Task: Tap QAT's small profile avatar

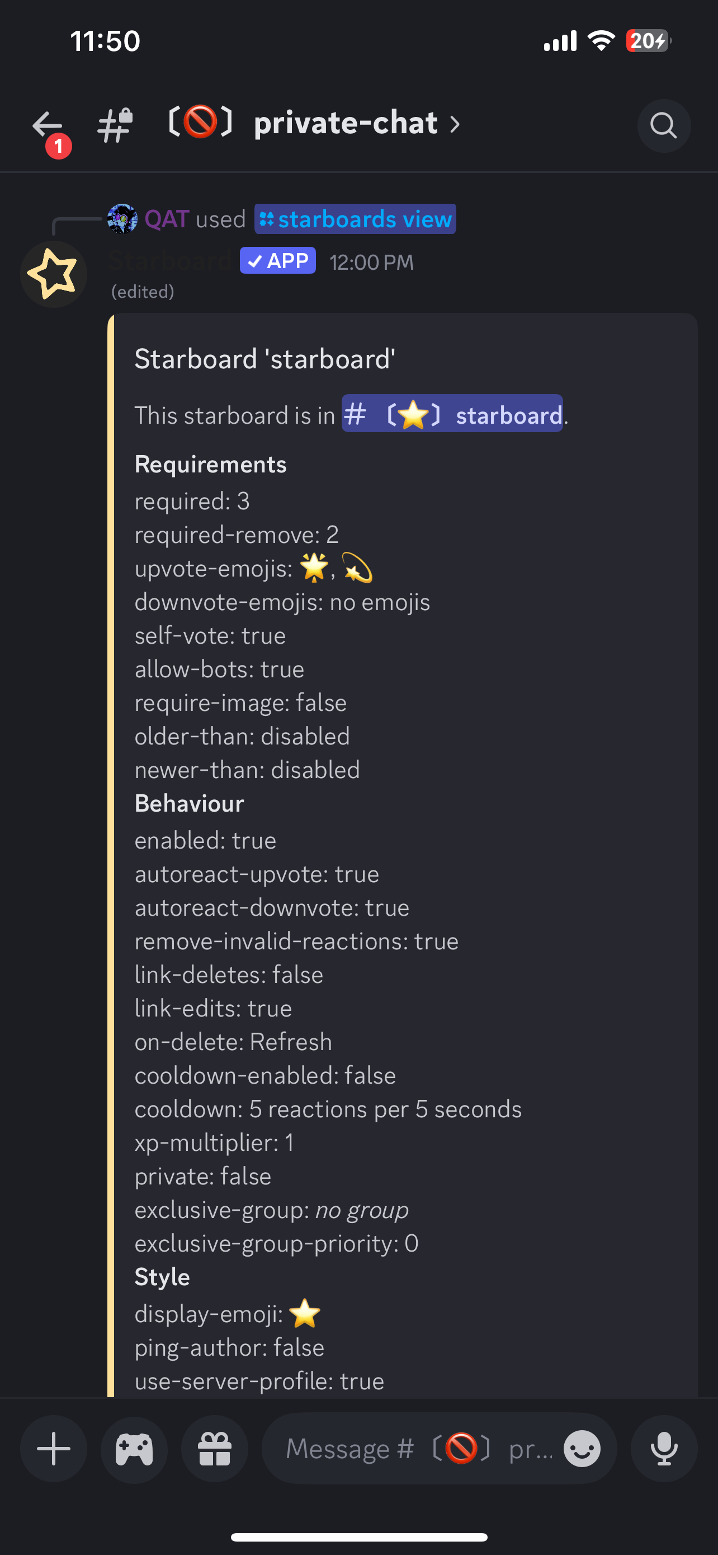Action: click(x=122, y=218)
